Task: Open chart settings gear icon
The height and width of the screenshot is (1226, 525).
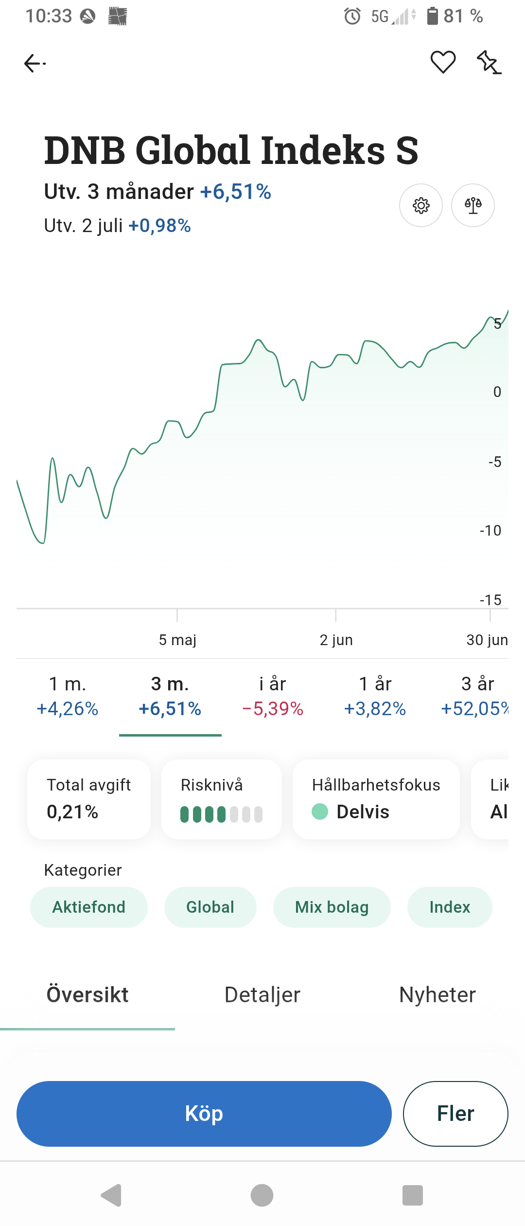Action: point(421,205)
